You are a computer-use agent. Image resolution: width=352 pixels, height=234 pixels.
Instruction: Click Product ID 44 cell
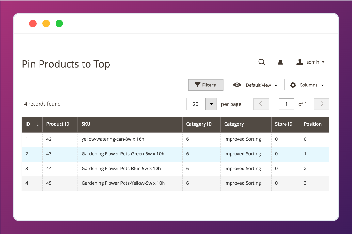point(60,169)
